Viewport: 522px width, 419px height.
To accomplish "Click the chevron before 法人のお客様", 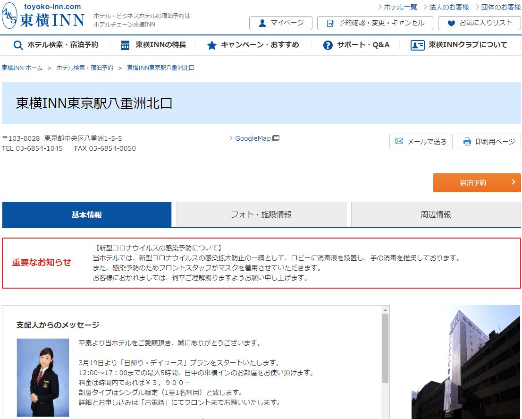I will tap(425, 7).
